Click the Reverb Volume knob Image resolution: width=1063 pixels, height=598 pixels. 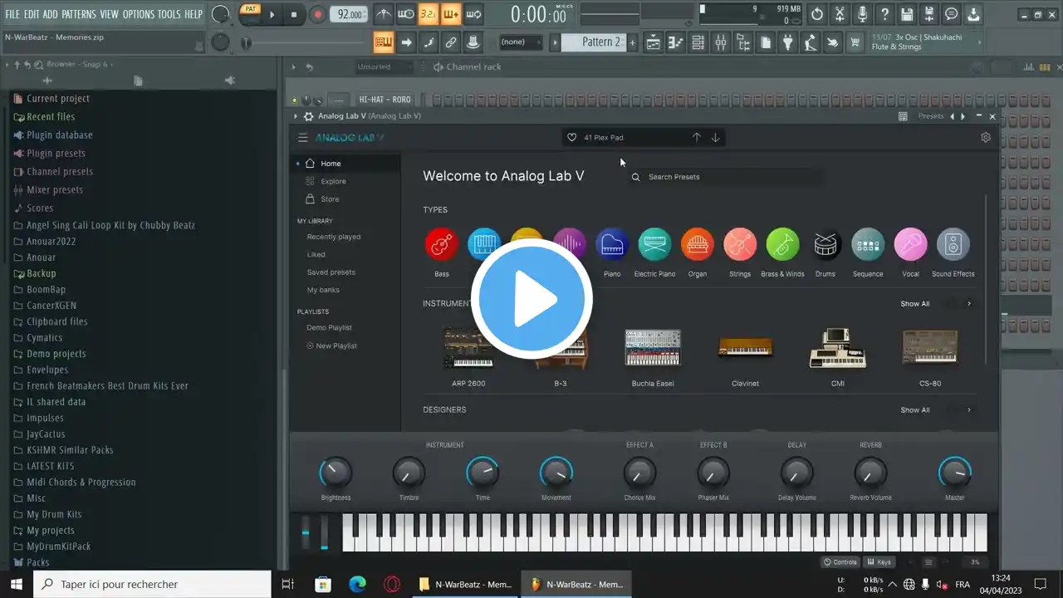pyautogui.click(x=870, y=473)
